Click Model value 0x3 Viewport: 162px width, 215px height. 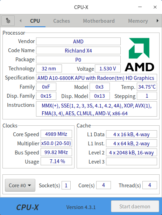100,87
